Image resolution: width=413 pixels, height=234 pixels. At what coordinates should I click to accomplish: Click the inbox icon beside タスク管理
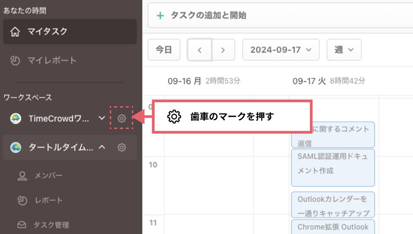(x=22, y=225)
